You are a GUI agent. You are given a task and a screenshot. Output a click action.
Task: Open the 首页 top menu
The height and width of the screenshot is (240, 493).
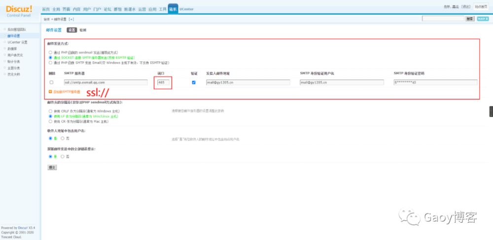tap(46, 9)
